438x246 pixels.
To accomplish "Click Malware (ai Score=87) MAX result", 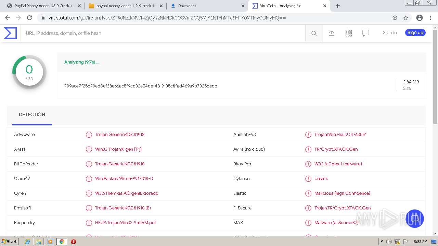I will (x=336, y=223).
